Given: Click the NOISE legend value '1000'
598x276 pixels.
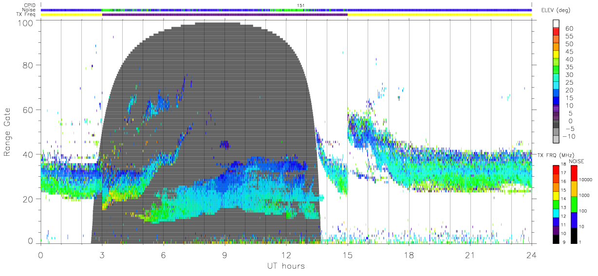Looking at the screenshot, I should [584, 195].
